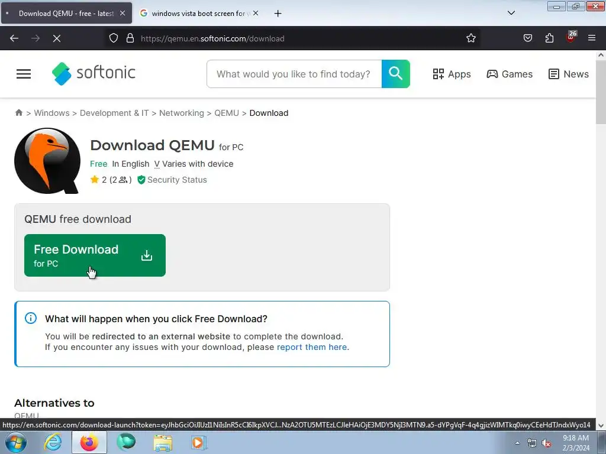Submit search with magnifier button
Viewport: 606px width, 454px height.
click(396, 74)
